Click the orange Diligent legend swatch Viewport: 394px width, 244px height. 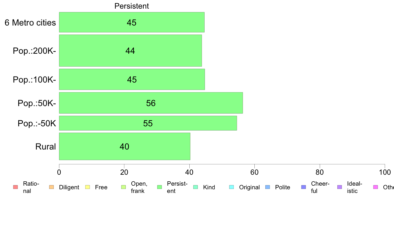pos(51,187)
